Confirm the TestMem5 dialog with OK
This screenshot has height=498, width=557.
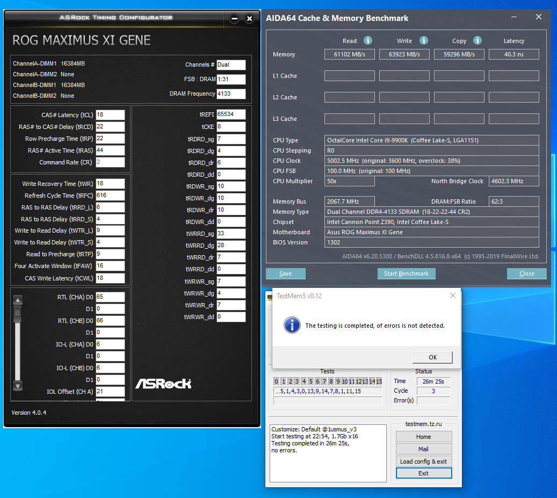tap(433, 357)
